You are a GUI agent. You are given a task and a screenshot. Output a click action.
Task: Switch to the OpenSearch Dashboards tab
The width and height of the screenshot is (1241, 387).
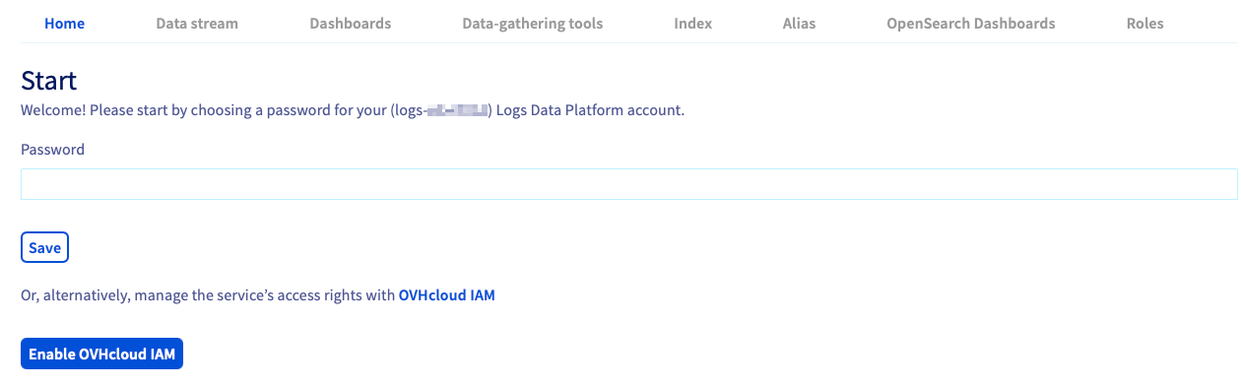pos(971,23)
